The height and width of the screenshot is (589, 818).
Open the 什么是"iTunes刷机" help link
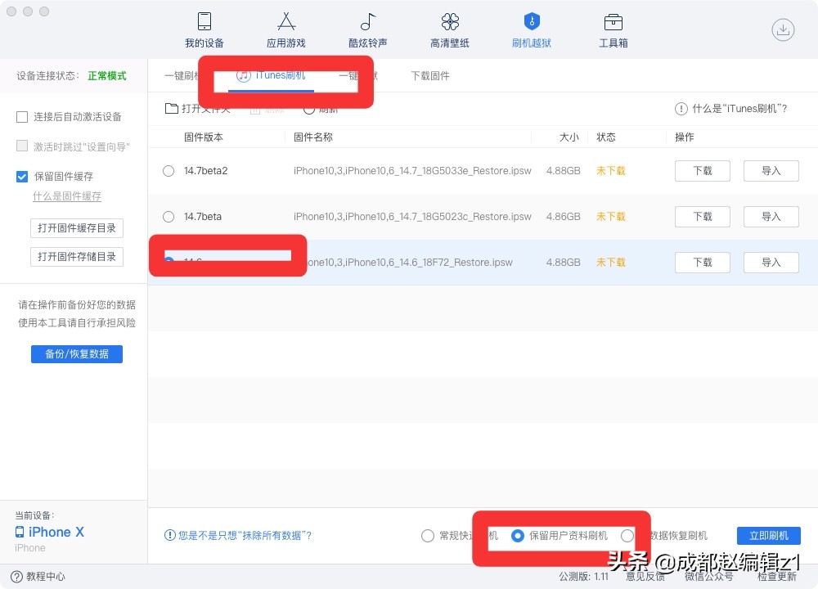(730, 107)
